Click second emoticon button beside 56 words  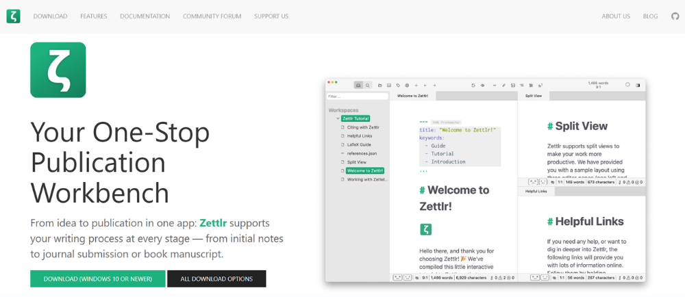pyautogui.click(x=545, y=278)
